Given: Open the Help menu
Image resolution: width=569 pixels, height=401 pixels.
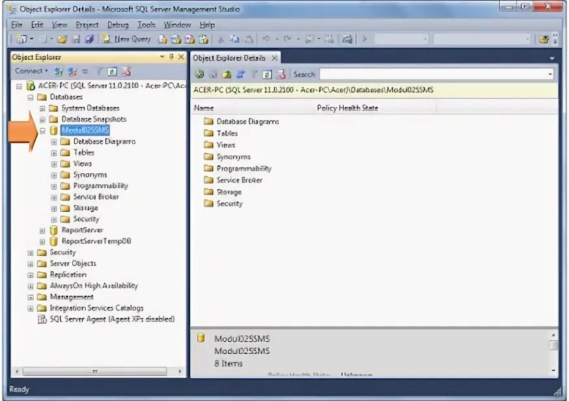Looking at the screenshot, I should [207, 25].
